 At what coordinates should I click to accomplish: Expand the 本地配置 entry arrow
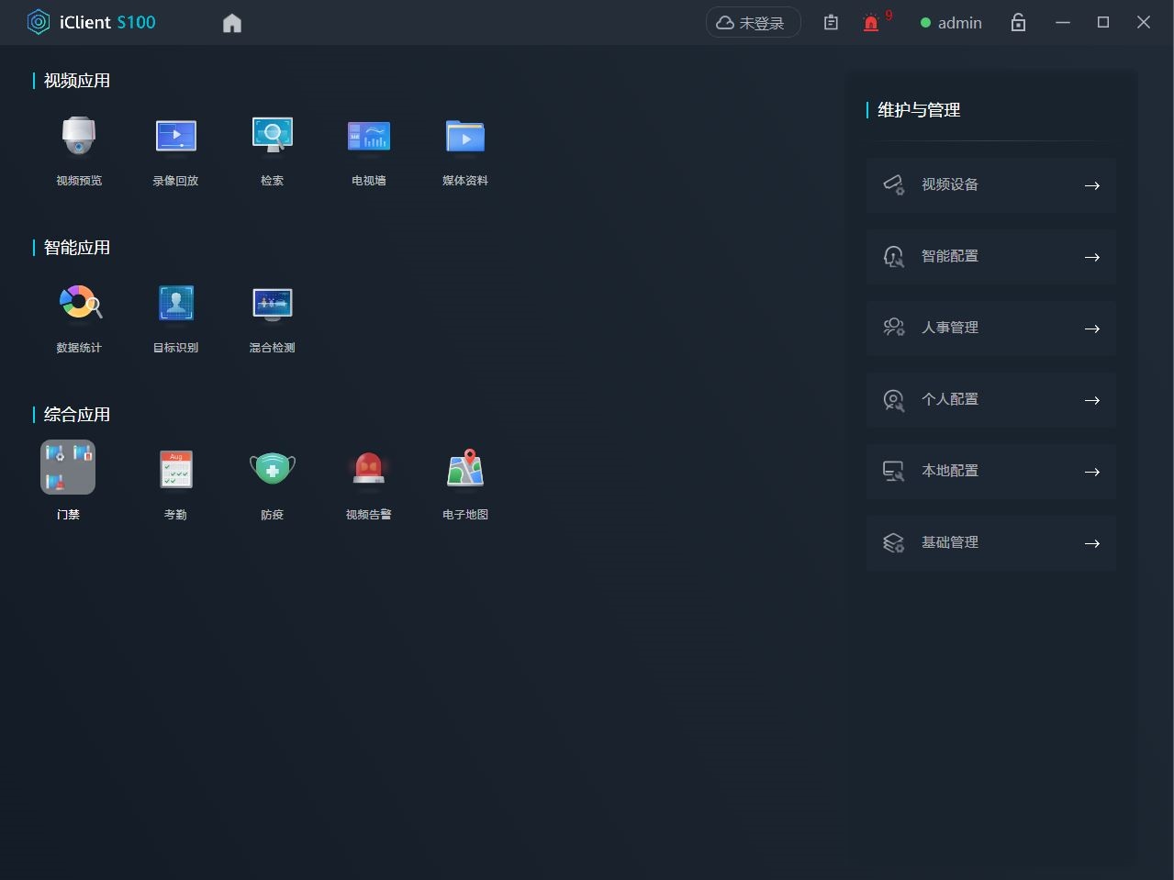(1091, 472)
